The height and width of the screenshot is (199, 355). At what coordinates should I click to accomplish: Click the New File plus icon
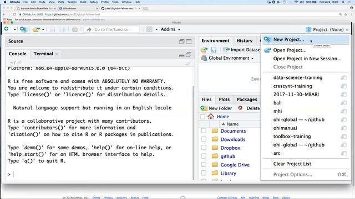6,29
